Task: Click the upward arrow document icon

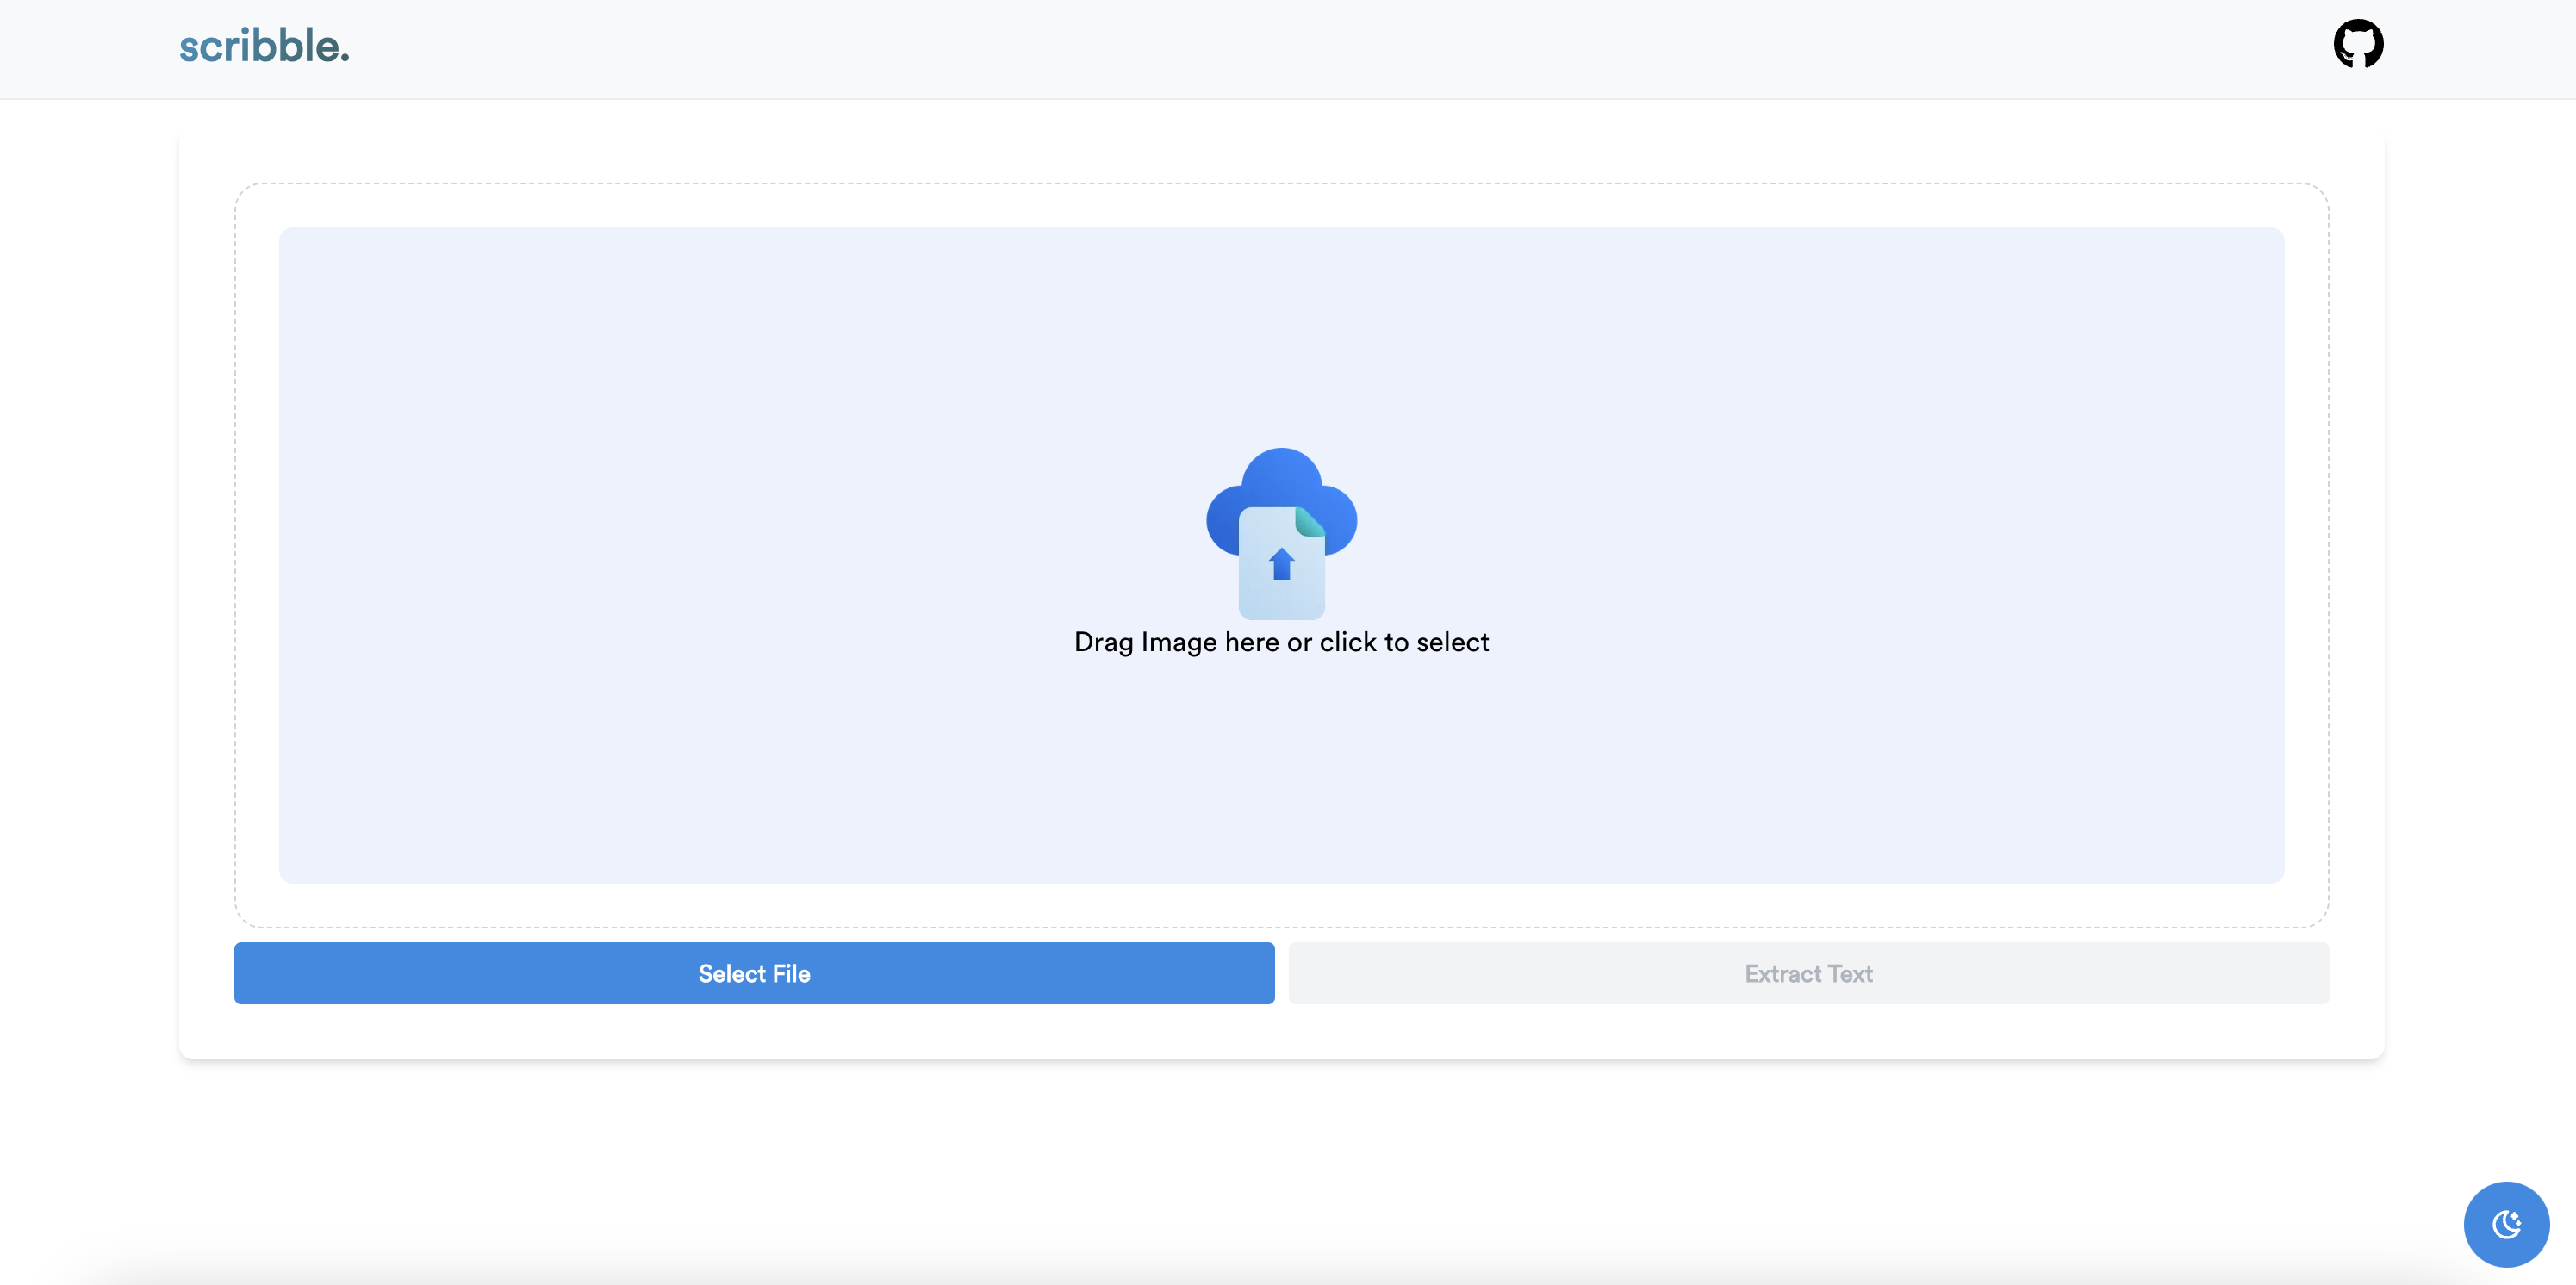Action: (x=1281, y=565)
